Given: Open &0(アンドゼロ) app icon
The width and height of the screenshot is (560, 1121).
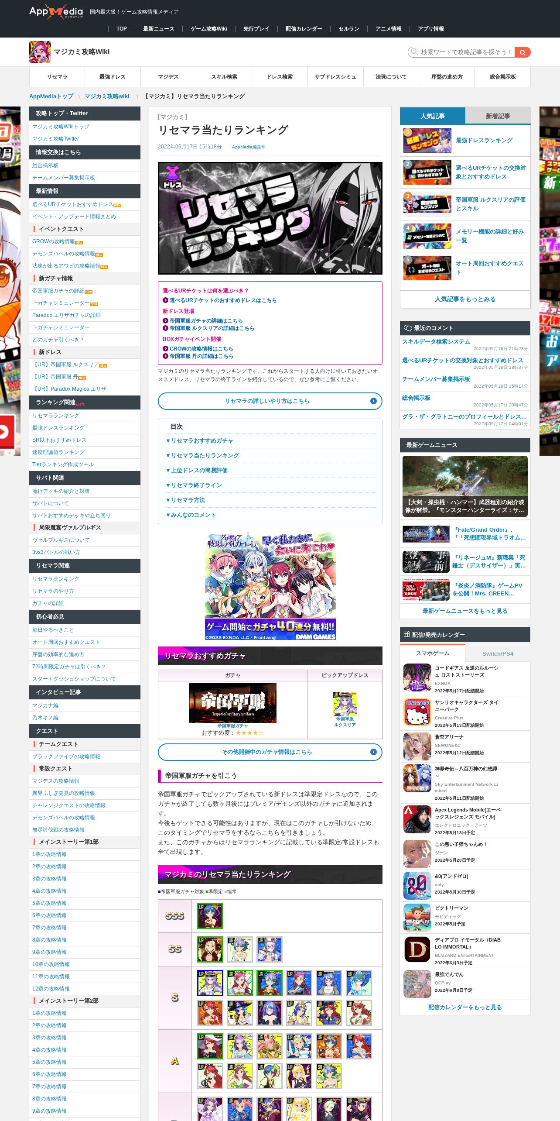Looking at the screenshot, I should [417, 886].
